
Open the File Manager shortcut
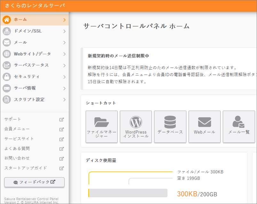point(102,127)
